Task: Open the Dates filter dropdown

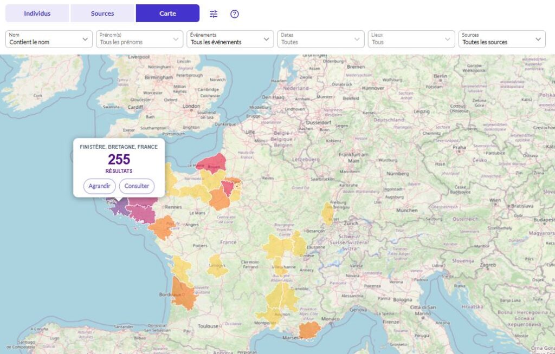Action: pyautogui.click(x=320, y=39)
